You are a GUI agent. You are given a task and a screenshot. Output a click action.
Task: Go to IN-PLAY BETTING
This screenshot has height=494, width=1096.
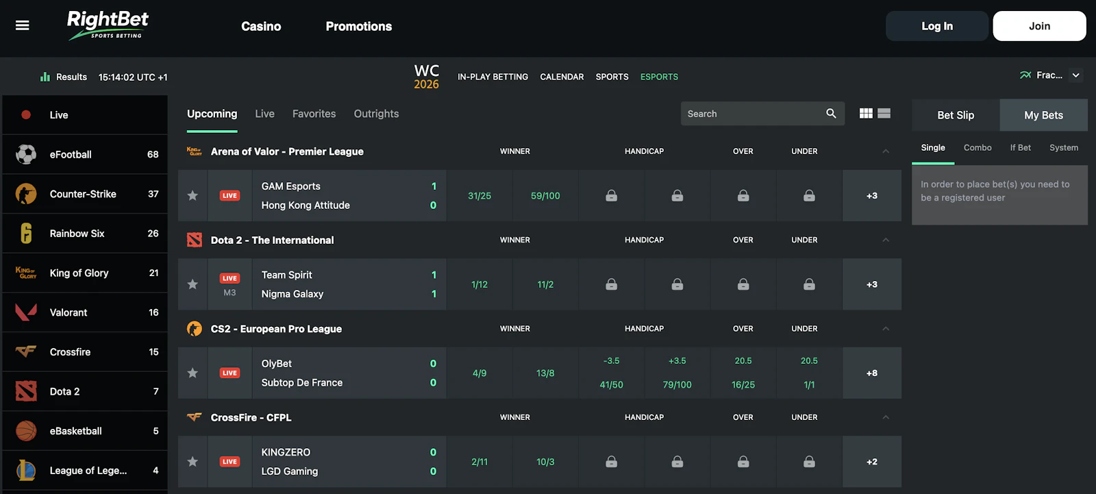pos(493,77)
